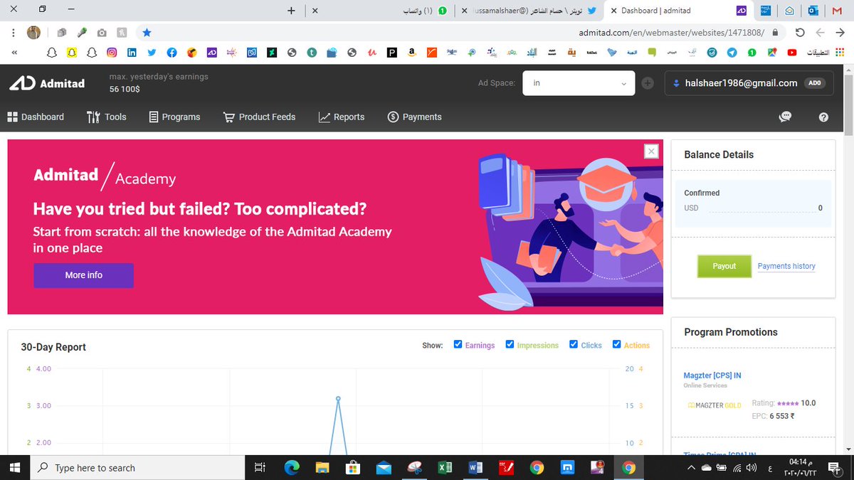Viewport: 854px width, 480px height.
Task: Click the green Payout button
Action: coord(724,266)
